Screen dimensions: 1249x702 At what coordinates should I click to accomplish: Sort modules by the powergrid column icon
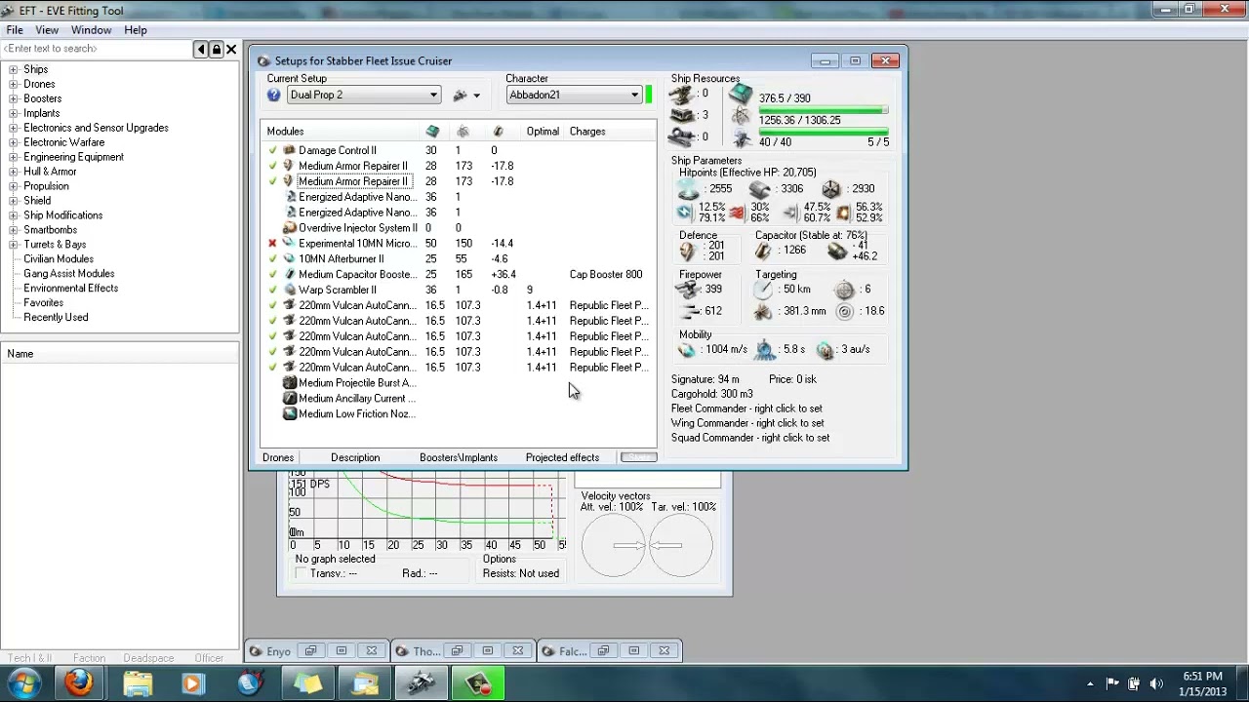(463, 131)
